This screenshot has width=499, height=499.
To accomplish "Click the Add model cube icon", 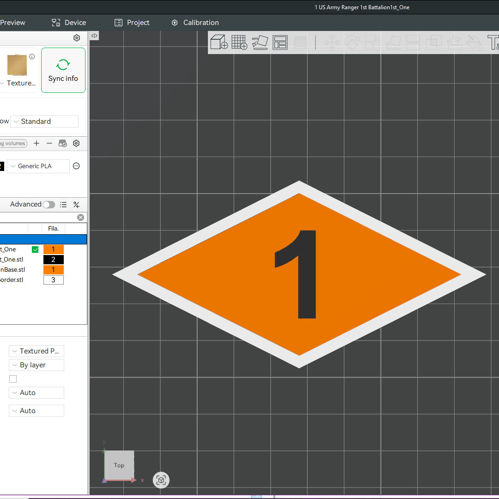I will click(x=219, y=43).
